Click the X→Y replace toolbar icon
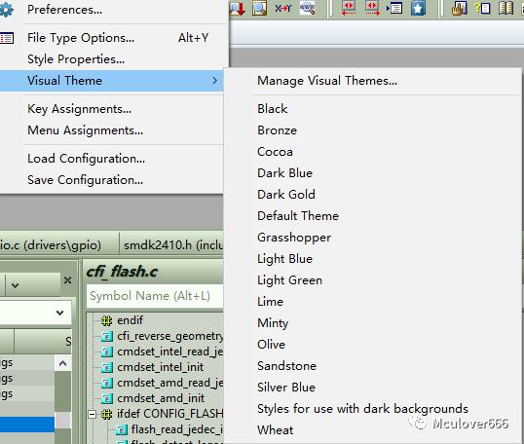 pos(282,8)
